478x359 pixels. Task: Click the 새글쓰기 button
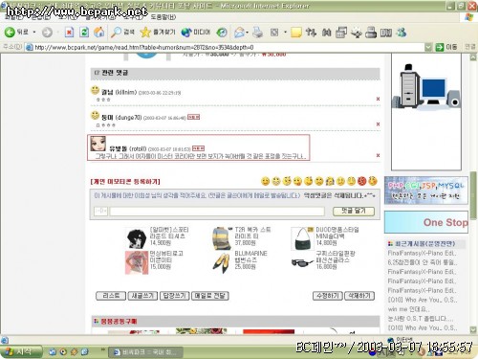pos(142,296)
